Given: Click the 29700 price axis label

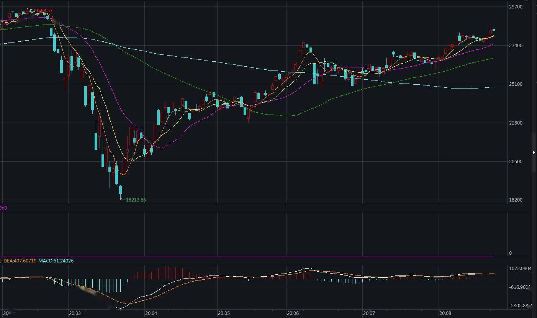Looking at the screenshot, I should [x=516, y=7].
